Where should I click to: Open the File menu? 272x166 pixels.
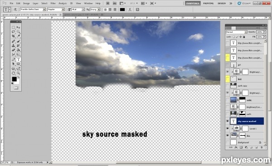(x=11, y=3)
